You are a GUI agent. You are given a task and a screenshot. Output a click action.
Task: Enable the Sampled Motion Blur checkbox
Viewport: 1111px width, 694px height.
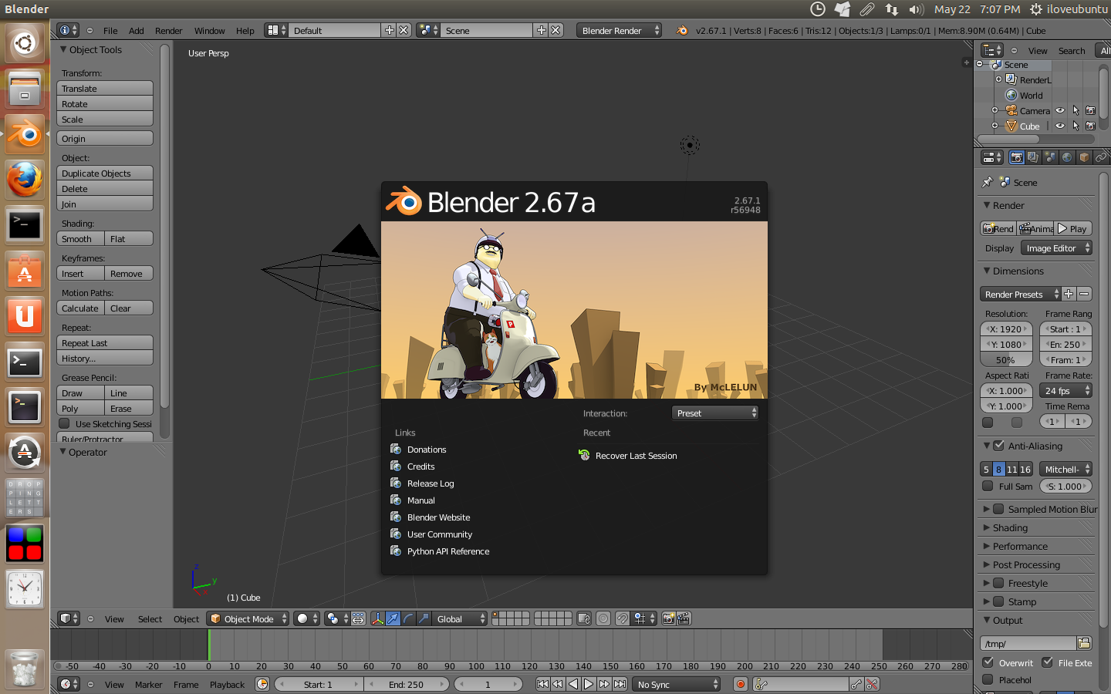click(998, 509)
